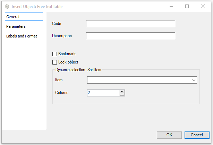Click the Column number field

point(103,93)
